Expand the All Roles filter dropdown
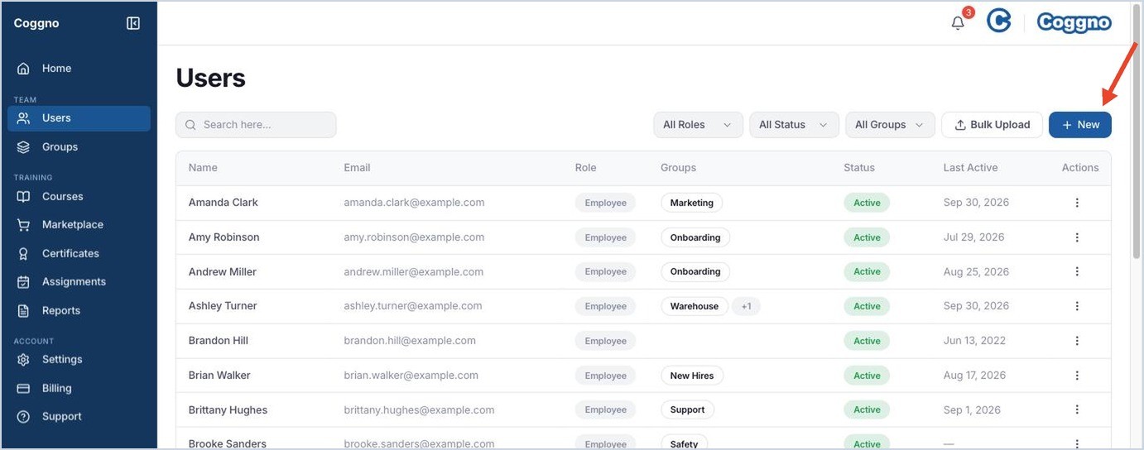This screenshot has width=1144, height=450. click(x=697, y=125)
